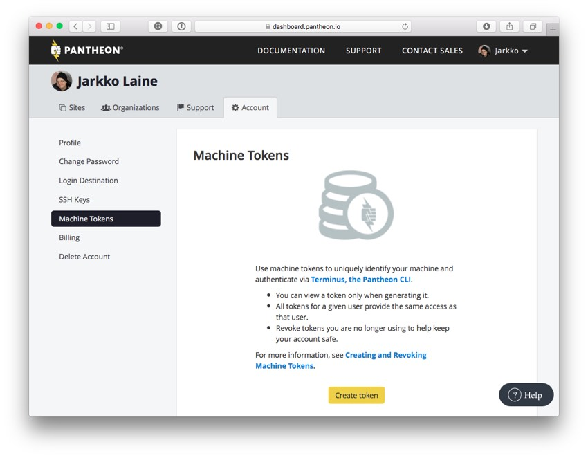Click the coin stack Machine Tokens illustration
The height and width of the screenshot is (458, 588).
pyautogui.click(x=356, y=205)
